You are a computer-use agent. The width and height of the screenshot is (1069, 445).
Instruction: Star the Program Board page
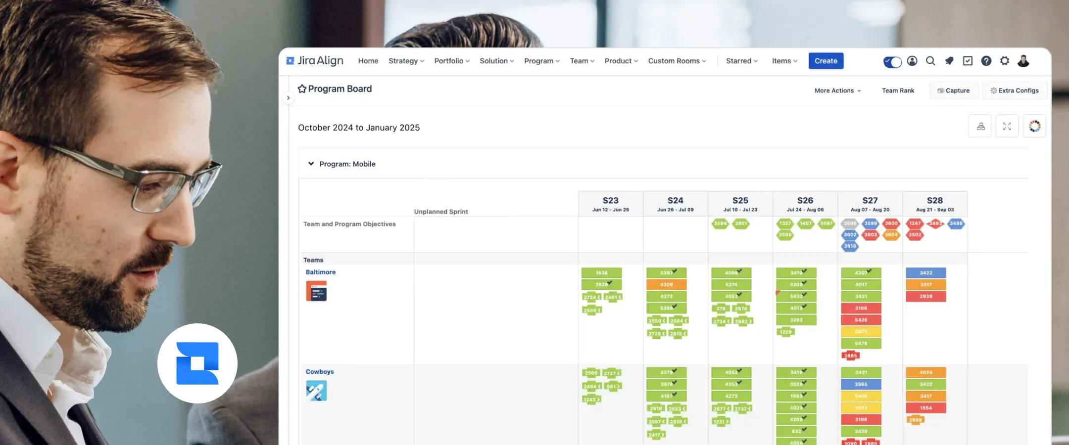pyautogui.click(x=302, y=88)
